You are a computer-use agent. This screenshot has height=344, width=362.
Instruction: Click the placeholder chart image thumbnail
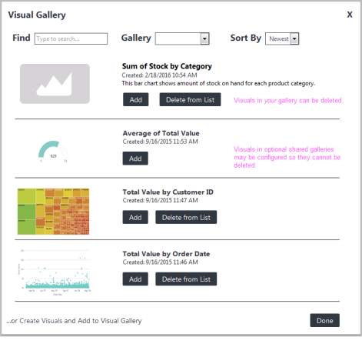point(55,84)
